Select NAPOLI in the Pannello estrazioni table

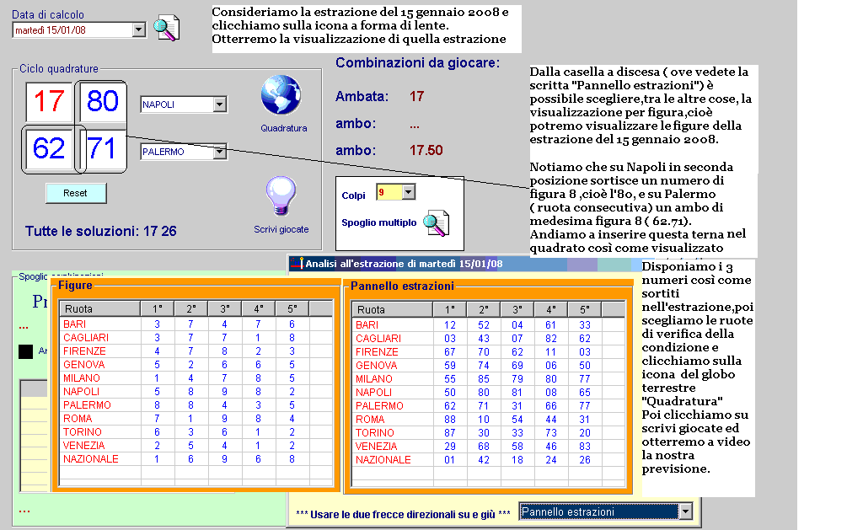click(x=373, y=393)
